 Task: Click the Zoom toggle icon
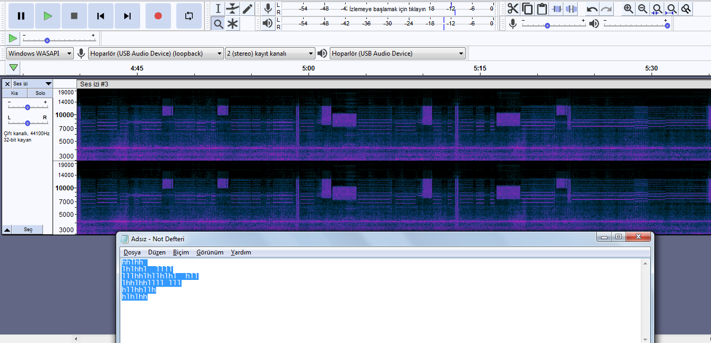(x=686, y=8)
